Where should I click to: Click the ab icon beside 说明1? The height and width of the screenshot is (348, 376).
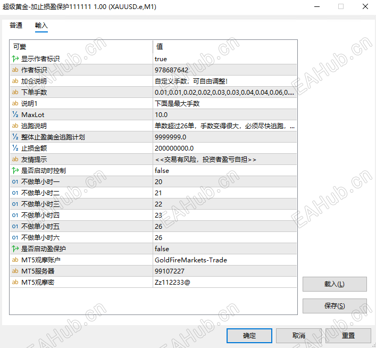pos(15,103)
